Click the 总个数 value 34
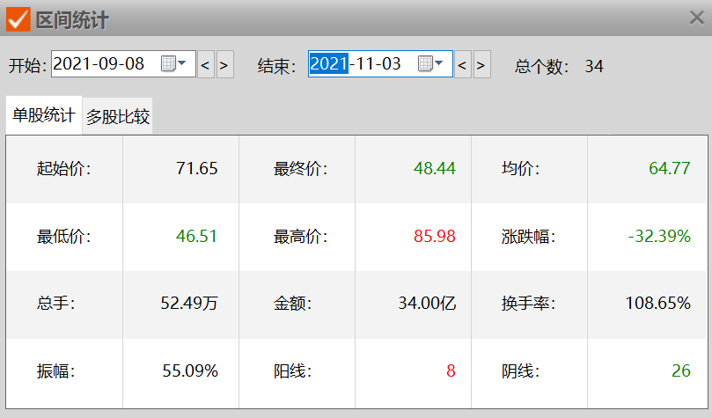Image resolution: width=712 pixels, height=418 pixels. [594, 66]
